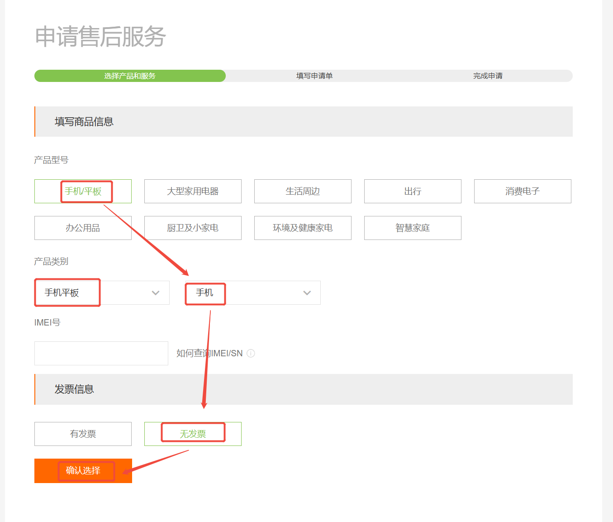Pick the 出行 product type

(x=413, y=192)
